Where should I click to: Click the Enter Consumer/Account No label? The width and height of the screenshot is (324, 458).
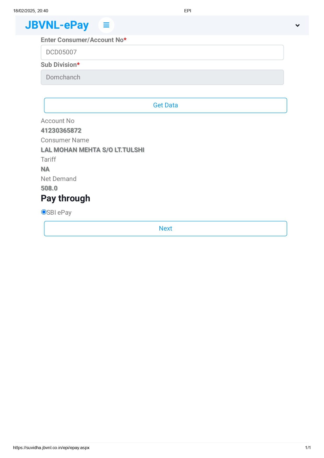(x=84, y=40)
